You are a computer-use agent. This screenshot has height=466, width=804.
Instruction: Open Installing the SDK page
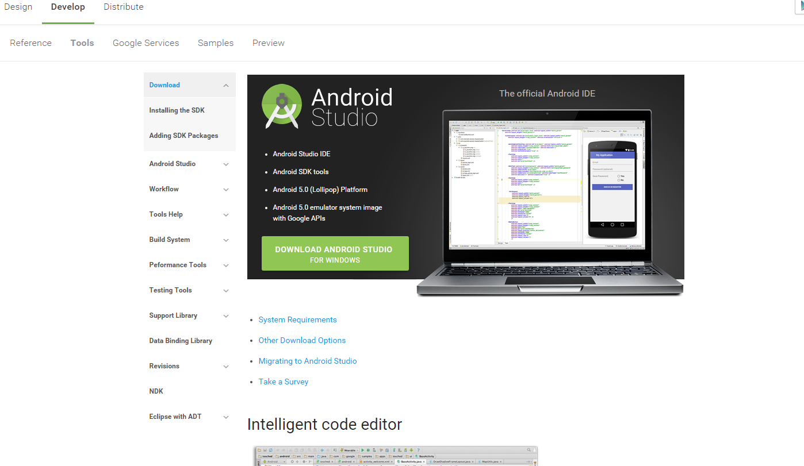tap(177, 110)
